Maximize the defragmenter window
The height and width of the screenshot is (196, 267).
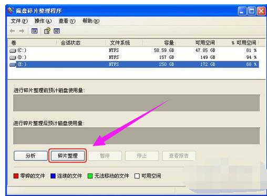pyautogui.click(x=252, y=11)
